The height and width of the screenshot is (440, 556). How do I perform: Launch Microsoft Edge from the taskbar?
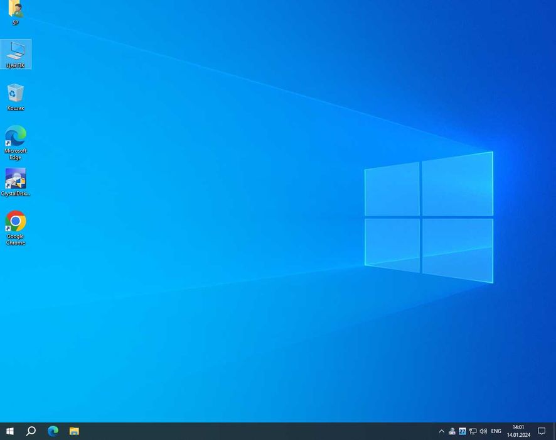click(x=53, y=431)
